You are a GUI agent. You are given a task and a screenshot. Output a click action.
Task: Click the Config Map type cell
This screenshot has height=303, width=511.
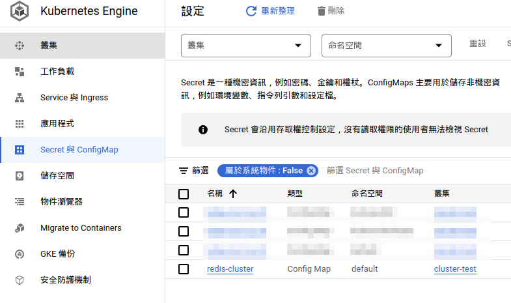pyautogui.click(x=309, y=269)
